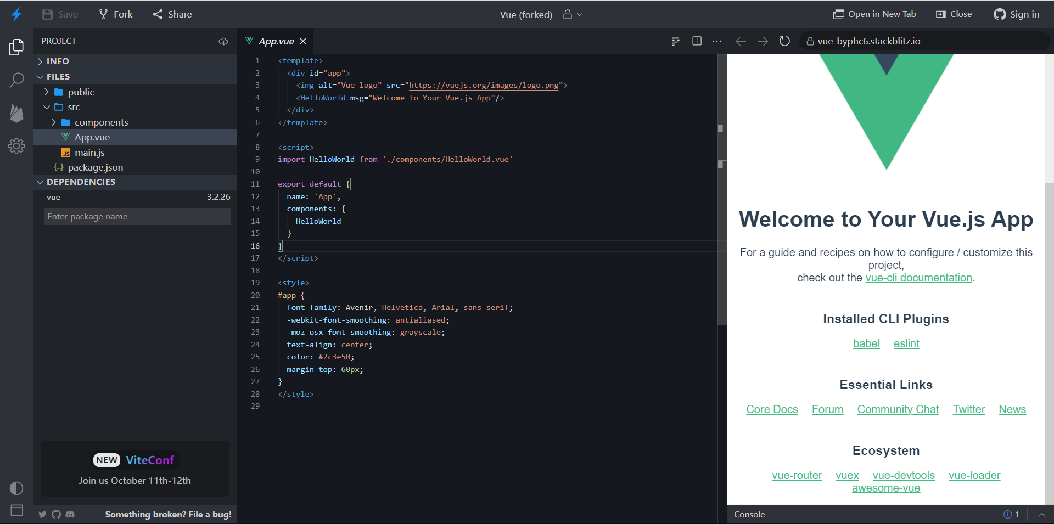Expand the INFO section
This screenshot has height=524, width=1054.
[135, 61]
